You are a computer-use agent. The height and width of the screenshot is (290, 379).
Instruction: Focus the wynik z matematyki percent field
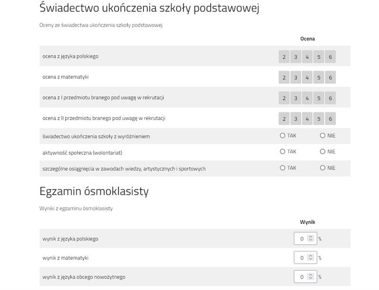(x=301, y=257)
